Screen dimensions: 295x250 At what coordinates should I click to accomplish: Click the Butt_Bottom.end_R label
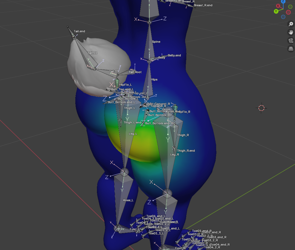[x=159, y=123]
